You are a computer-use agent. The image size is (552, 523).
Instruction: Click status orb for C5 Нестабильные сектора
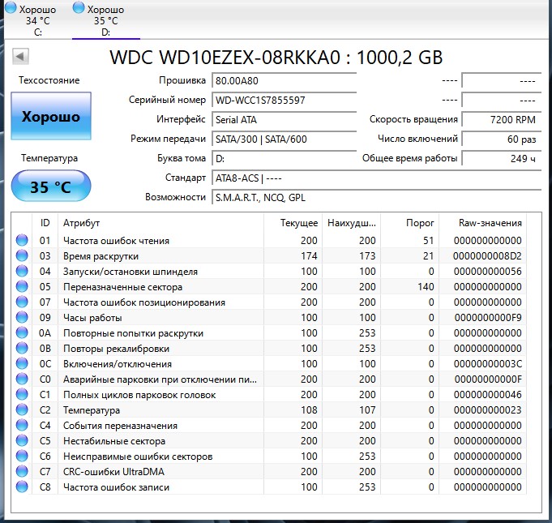point(22,441)
